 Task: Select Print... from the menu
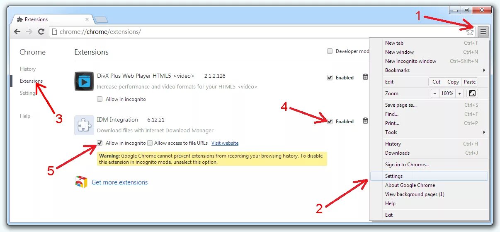tap(429, 123)
